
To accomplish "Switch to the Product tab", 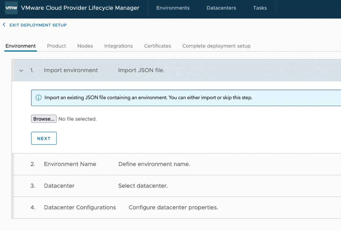I will coord(56,46).
